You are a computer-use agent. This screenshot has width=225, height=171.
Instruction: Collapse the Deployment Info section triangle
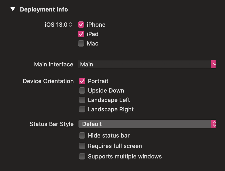click(x=13, y=9)
